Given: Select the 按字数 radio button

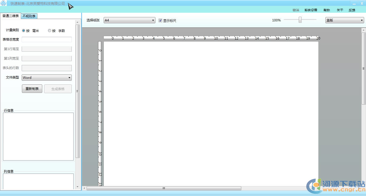Looking at the screenshot, I should 50,31.
